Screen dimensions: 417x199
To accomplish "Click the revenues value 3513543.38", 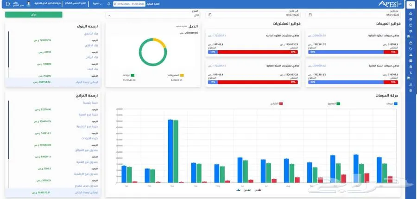I will tap(129, 80).
